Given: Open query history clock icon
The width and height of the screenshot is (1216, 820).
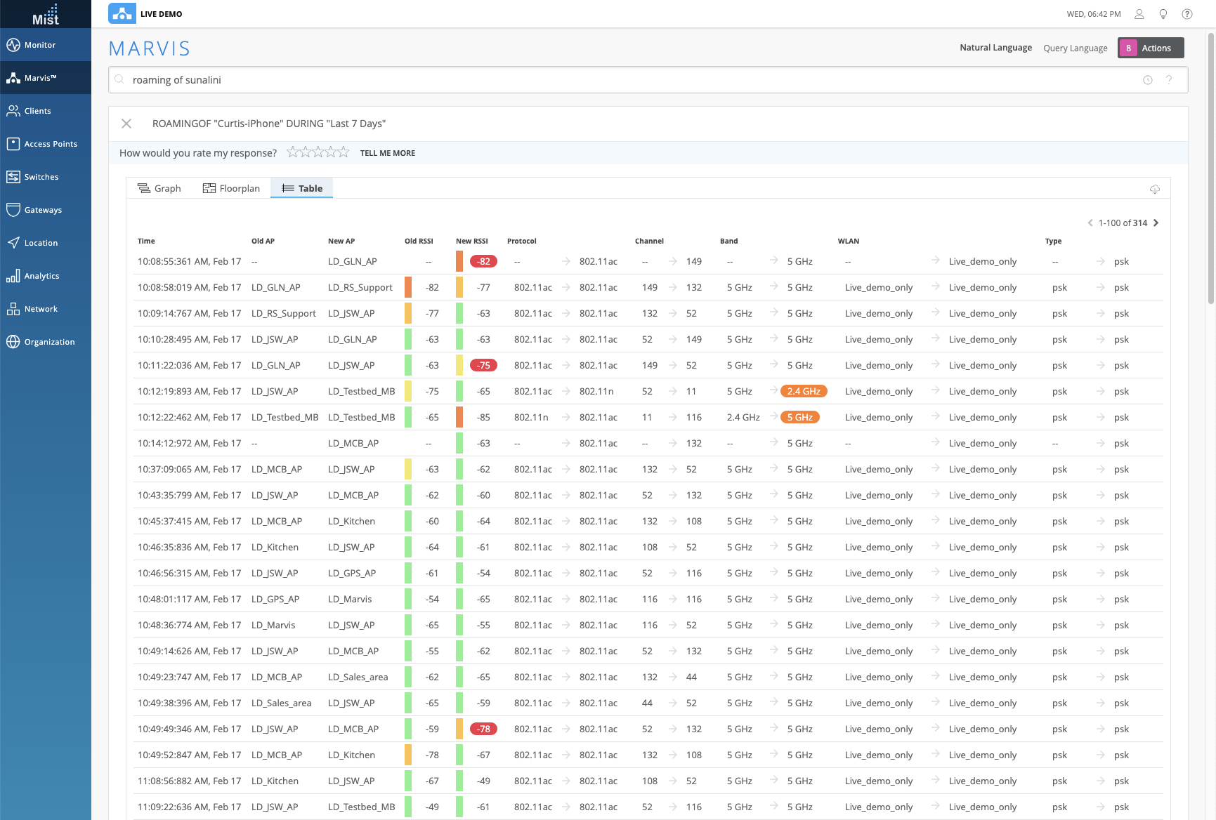Looking at the screenshot, I should [1148, 80].
